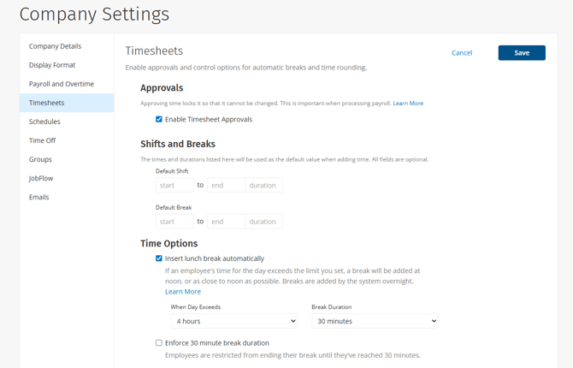The image size is (573, 368).
Task: Open the Time Off settings
Action: pyautogui.click(x=42, y=140)
